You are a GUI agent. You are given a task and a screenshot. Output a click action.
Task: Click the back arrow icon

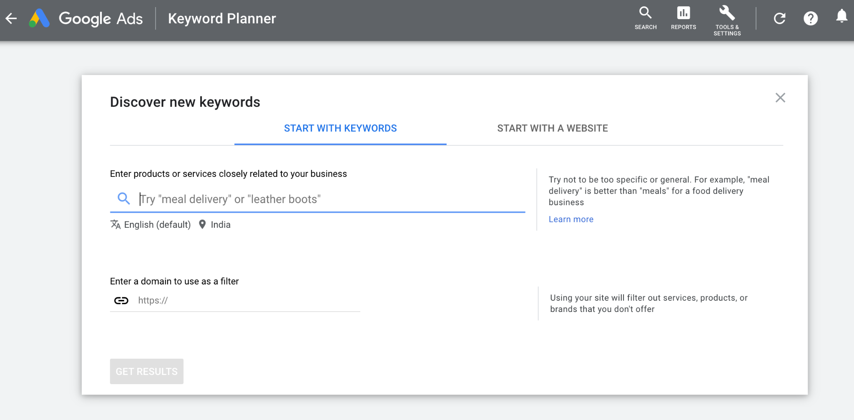click(x=11, y=18)
